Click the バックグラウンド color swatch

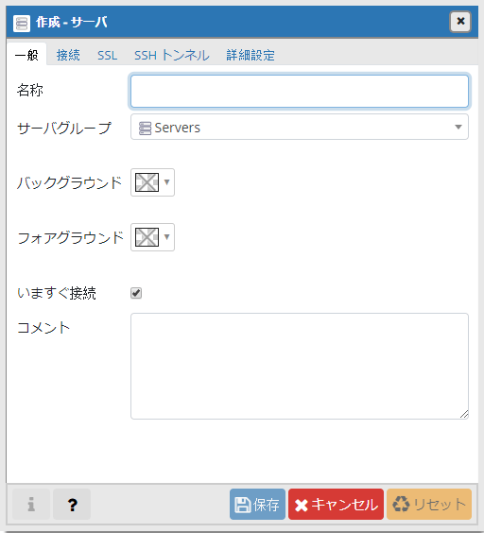147,182
